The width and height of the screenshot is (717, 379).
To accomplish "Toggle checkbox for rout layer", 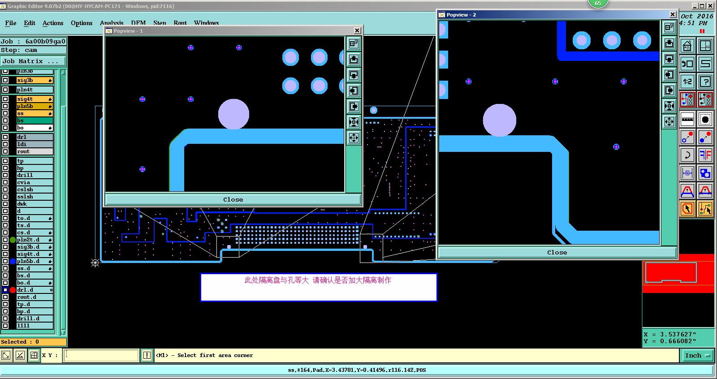I will click(x=5, y=151).
